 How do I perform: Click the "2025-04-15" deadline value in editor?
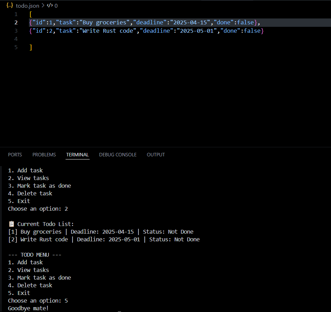(x=190, y=22)
